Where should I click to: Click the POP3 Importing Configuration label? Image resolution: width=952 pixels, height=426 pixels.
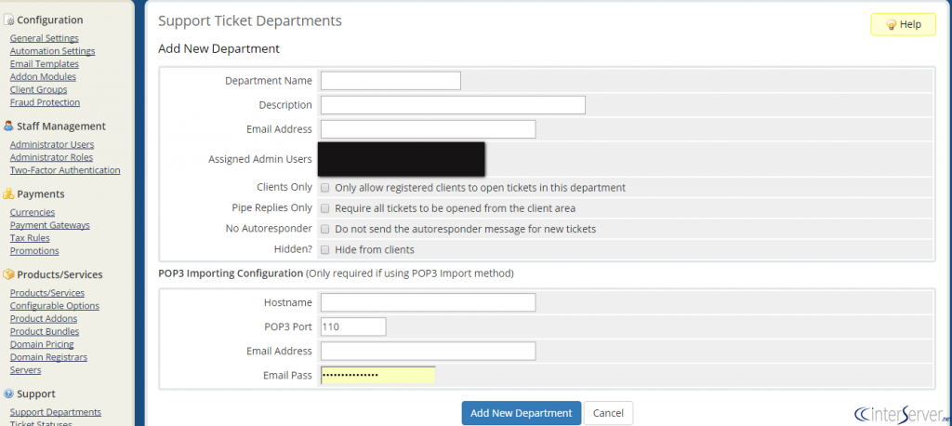231,273
